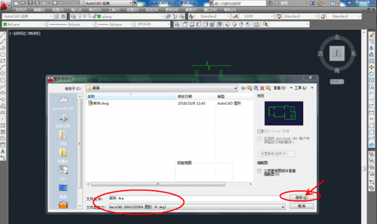Click Up one level folder icon in dialog
The width and height of the screenshot is (377, 224).
(x=249, y=88)
